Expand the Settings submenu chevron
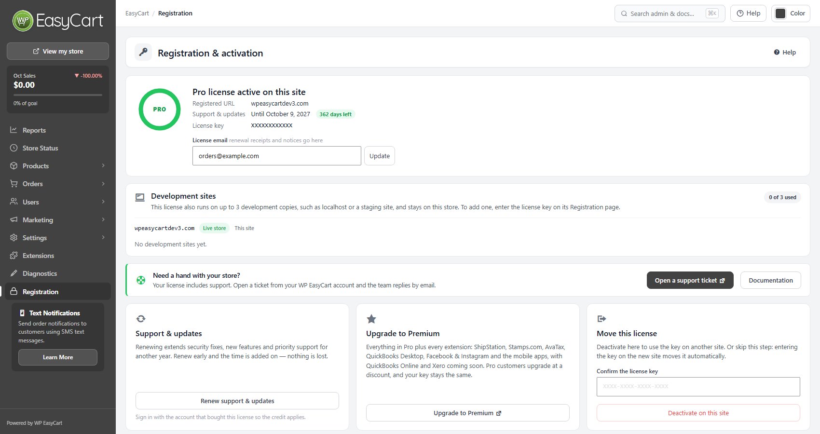The width and height of the screenshot is (820, 434). pos(103,237)
